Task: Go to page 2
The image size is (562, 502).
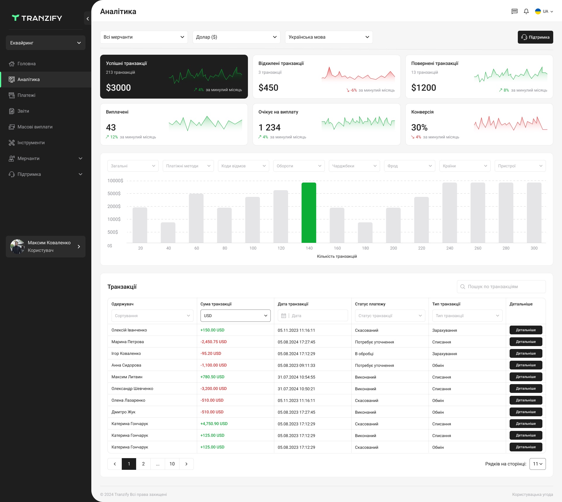Action: 143,464
